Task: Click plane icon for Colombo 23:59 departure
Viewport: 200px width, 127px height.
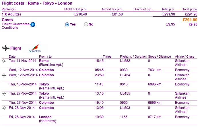Action: [4, 75]
